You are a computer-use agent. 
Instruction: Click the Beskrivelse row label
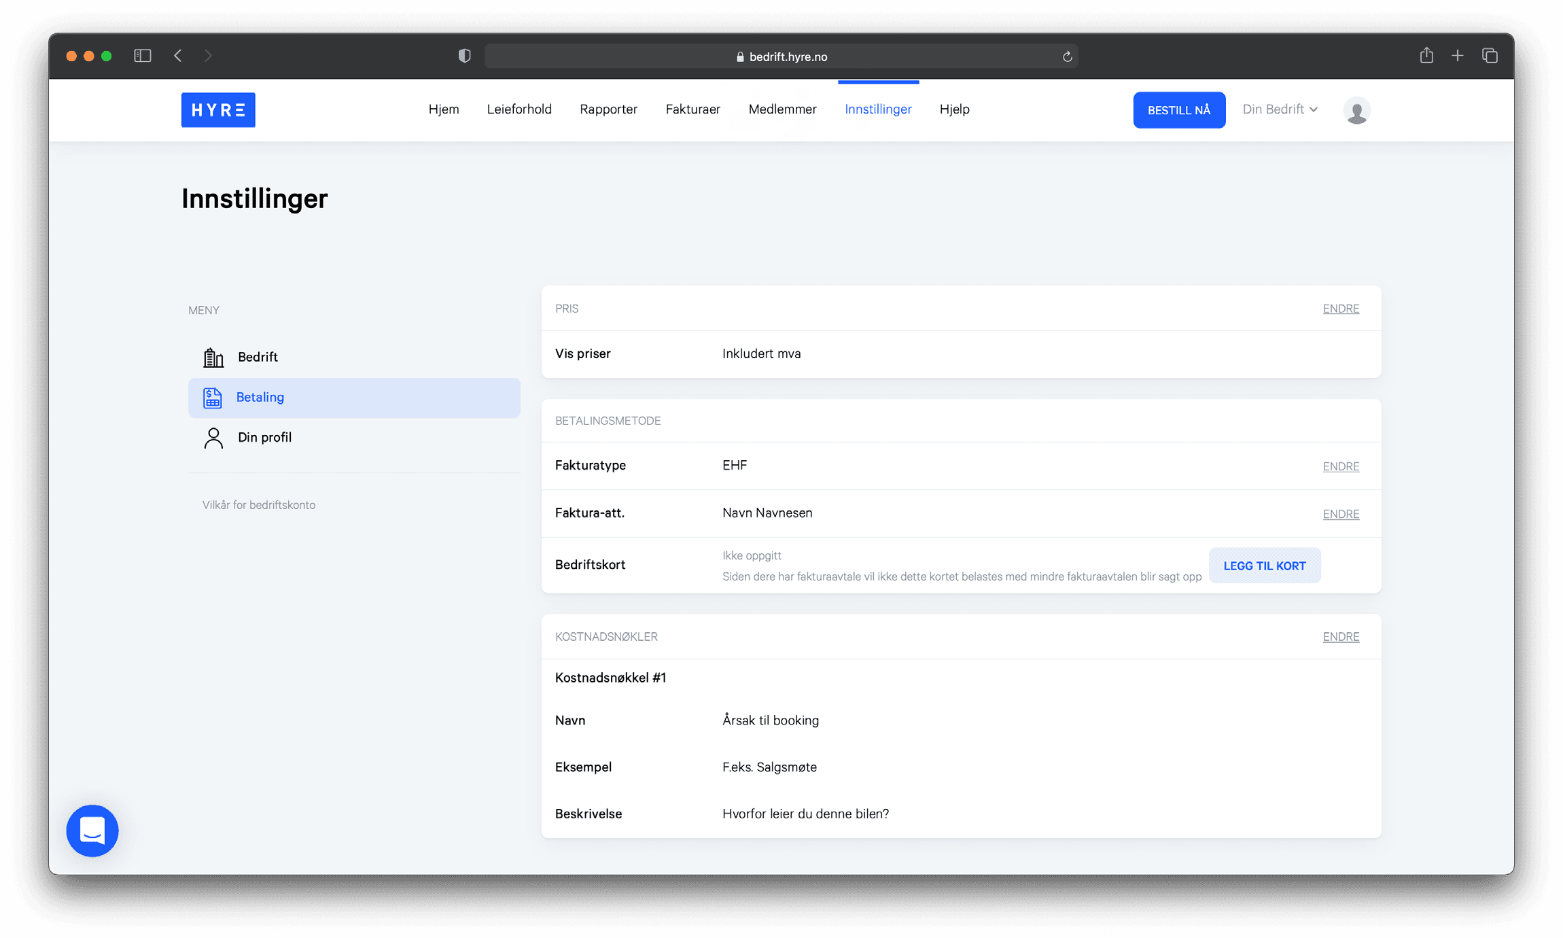pyautogui.click(x=588, y=814)
